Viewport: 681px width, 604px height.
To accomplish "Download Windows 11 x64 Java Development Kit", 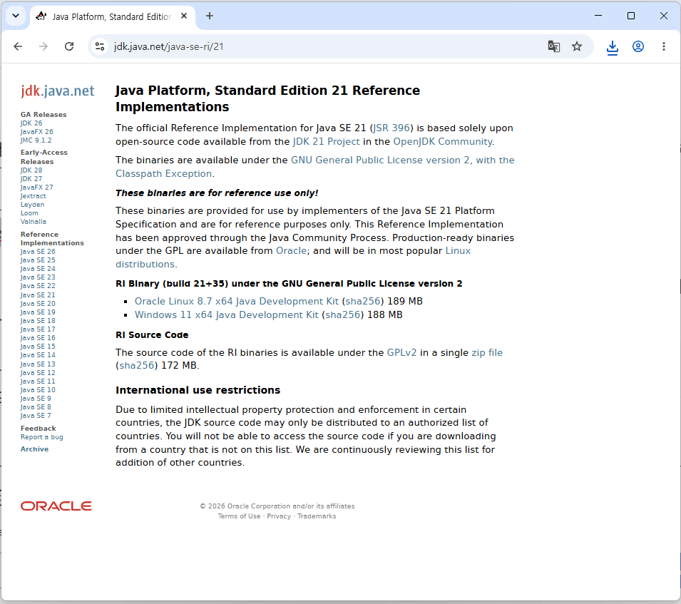I will 227,314.
